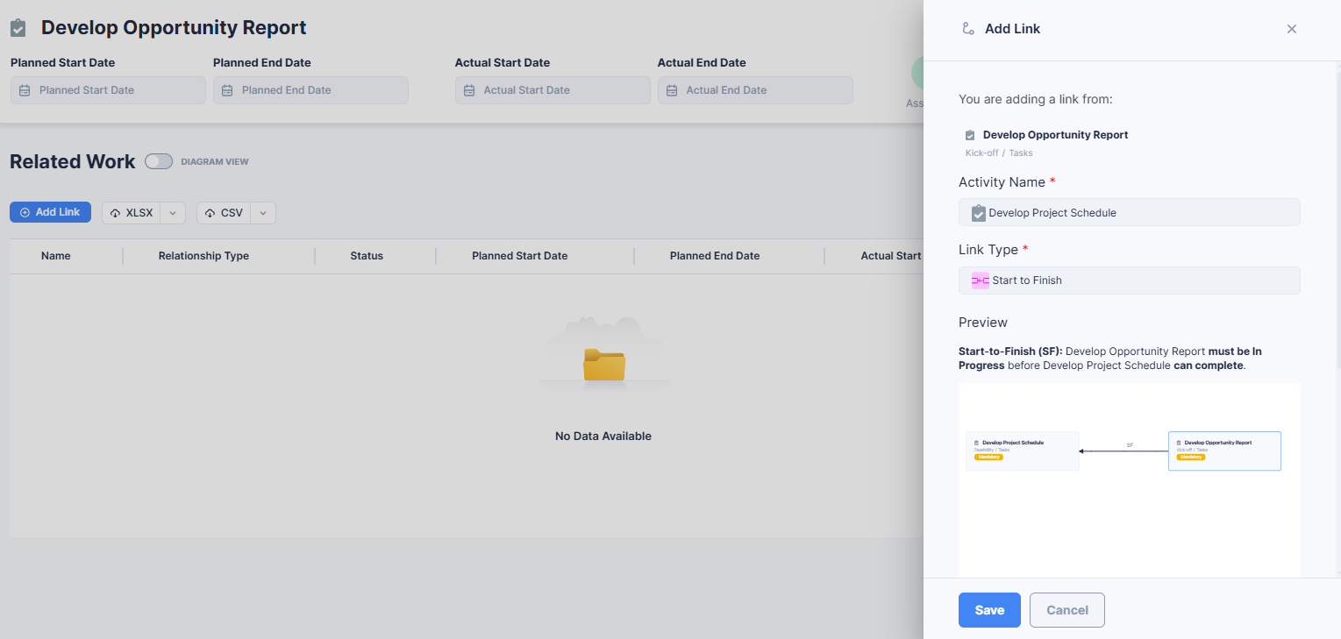
Task: Click the 'No Data Available' message
Action: tap(603, 436)
